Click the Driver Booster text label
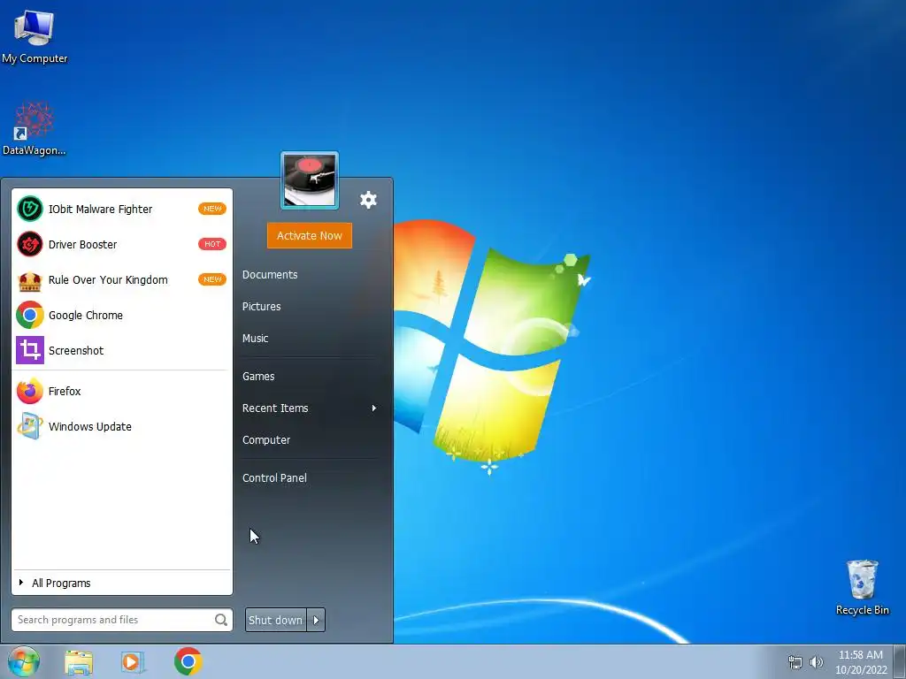 (x=82, y=244)
